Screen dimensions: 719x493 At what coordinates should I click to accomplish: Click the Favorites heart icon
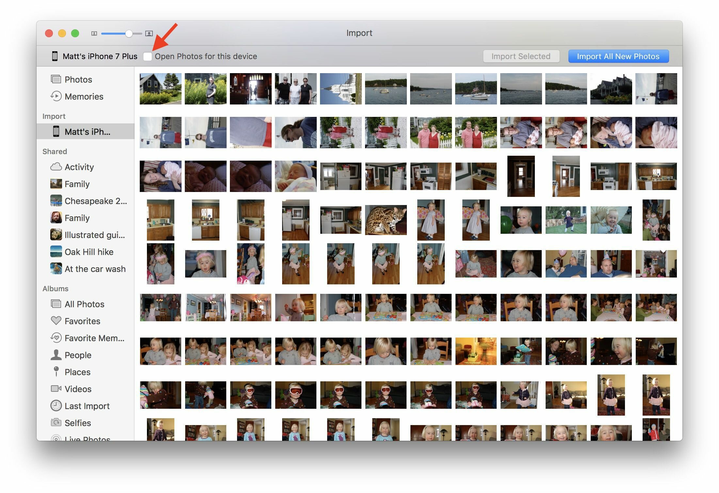point(56,321)
